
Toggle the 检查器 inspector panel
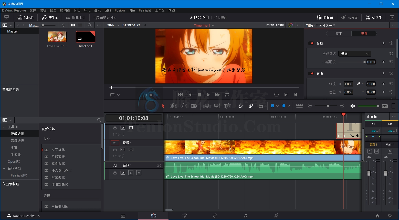point(374,17)
